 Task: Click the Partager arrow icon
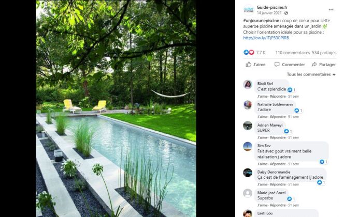click(314, 64)
